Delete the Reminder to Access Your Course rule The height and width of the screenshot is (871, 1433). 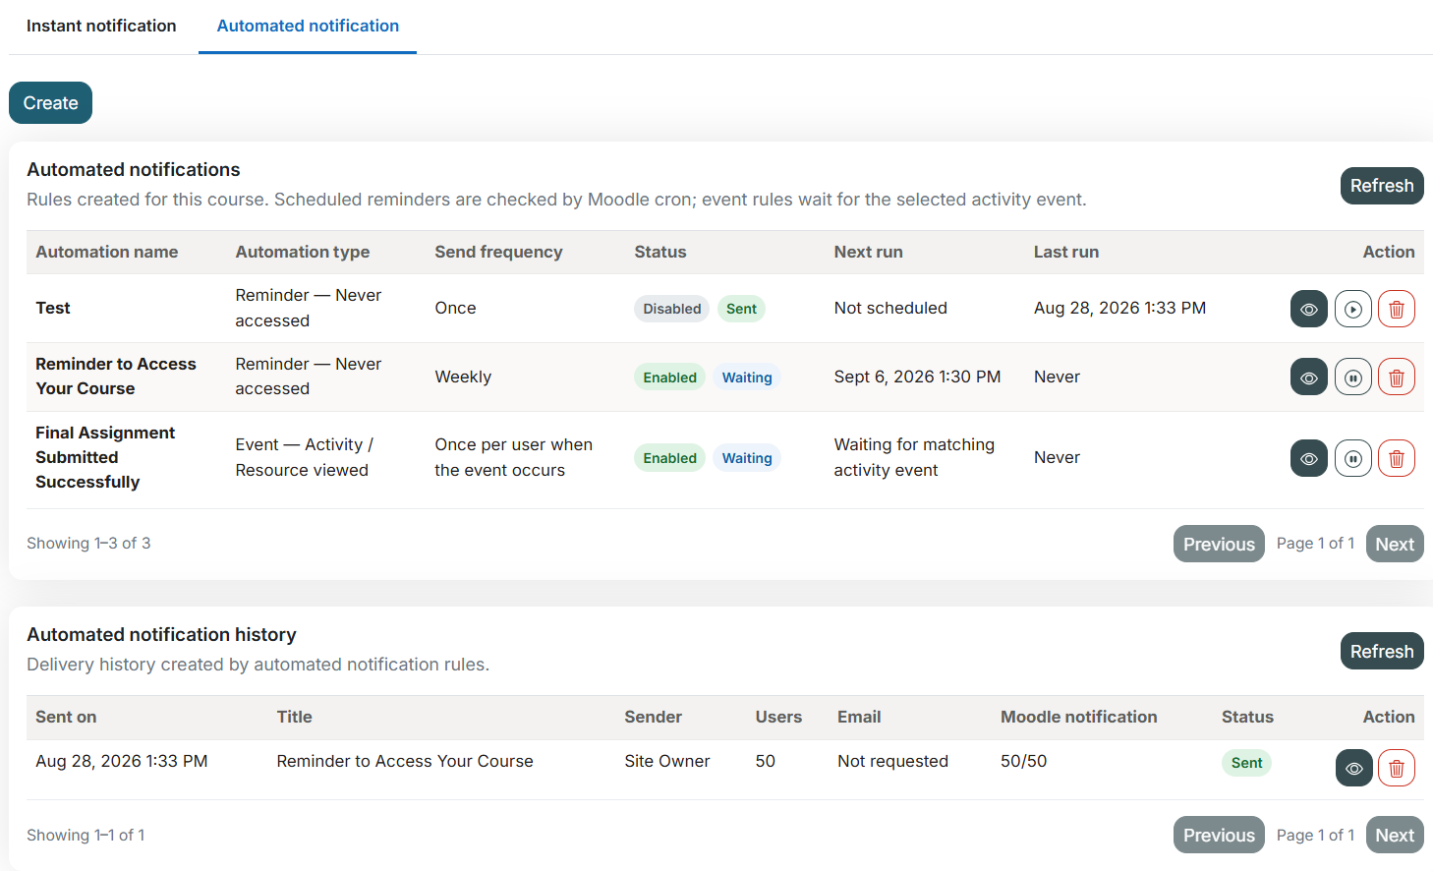1396,377
